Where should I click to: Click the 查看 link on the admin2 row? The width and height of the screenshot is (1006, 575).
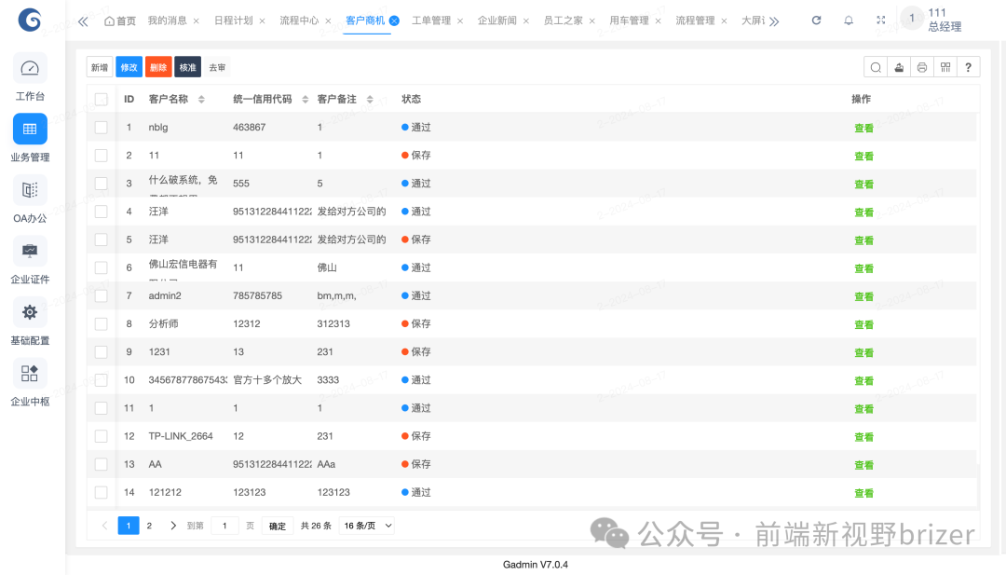[x=863, y=295]
